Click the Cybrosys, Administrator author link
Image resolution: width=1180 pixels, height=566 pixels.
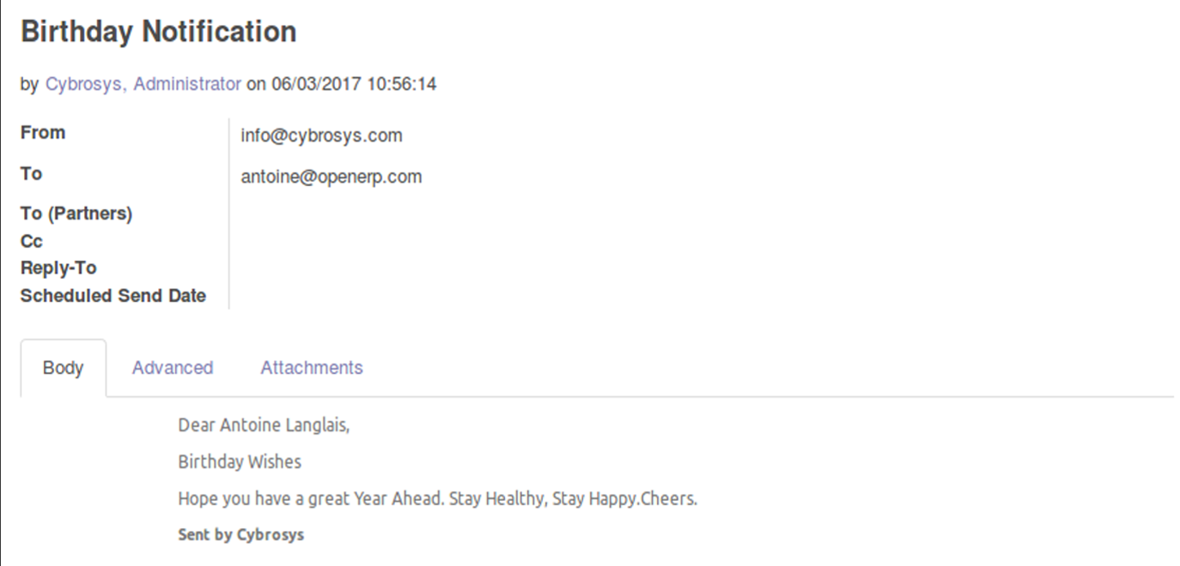click(143, 84)
